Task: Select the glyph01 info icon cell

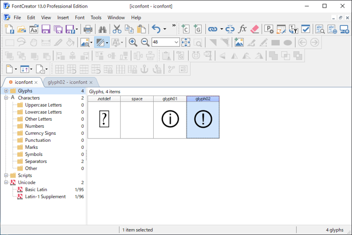Action: coord(170,117)
